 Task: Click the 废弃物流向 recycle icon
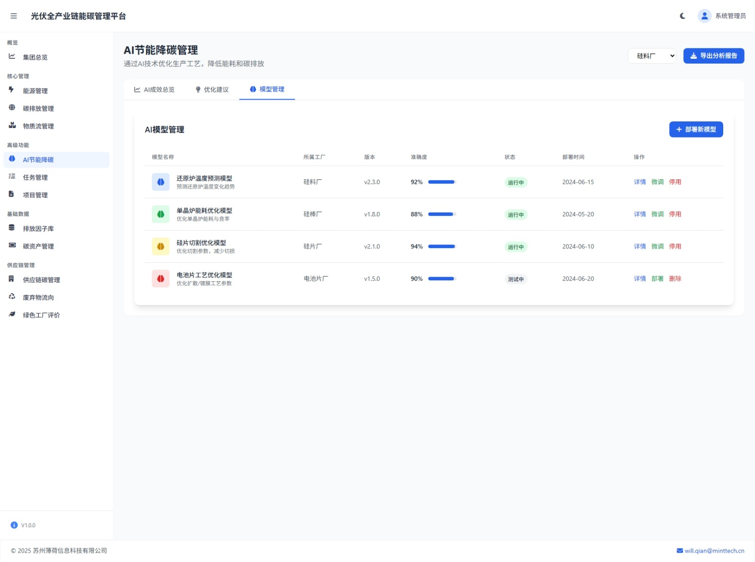[x=12, y=297]
